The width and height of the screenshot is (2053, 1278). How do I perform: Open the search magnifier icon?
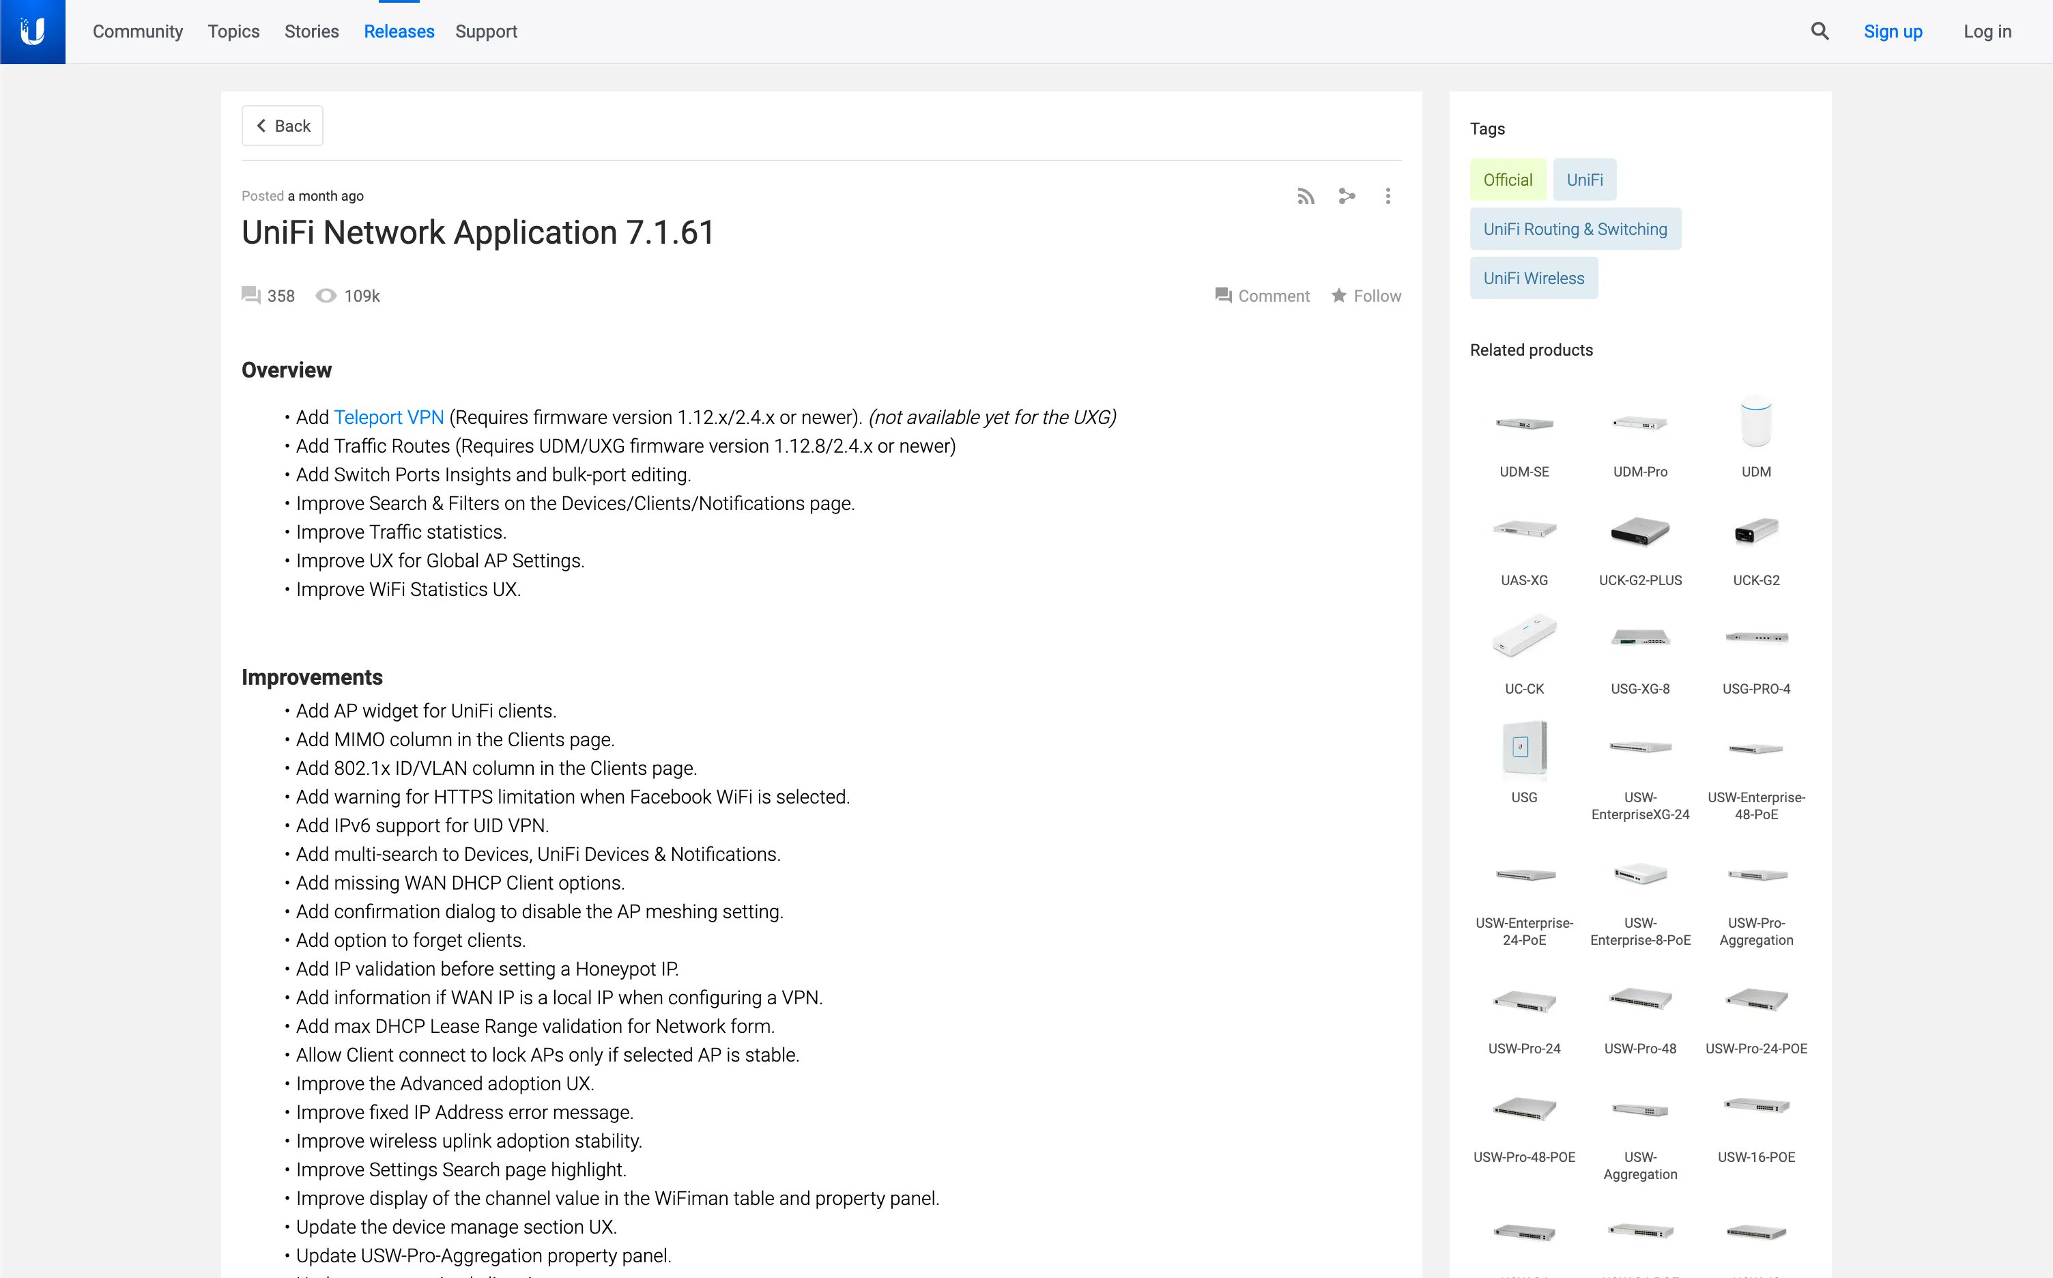pyautogui.click(x=1820, y=31)
